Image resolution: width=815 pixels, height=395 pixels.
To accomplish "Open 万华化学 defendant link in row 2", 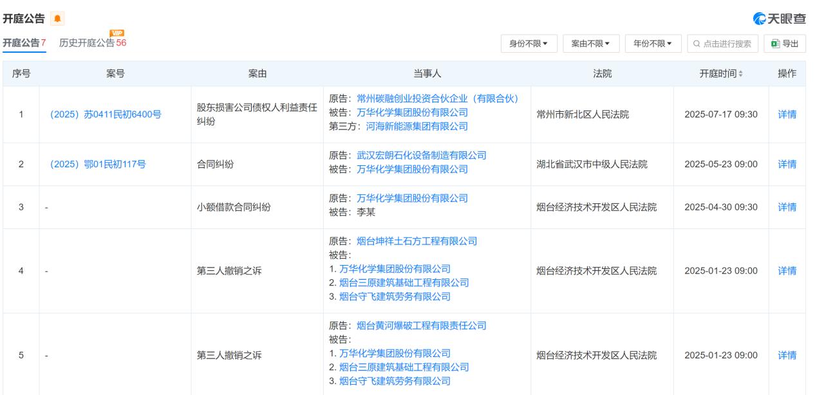I will (412, 169).
